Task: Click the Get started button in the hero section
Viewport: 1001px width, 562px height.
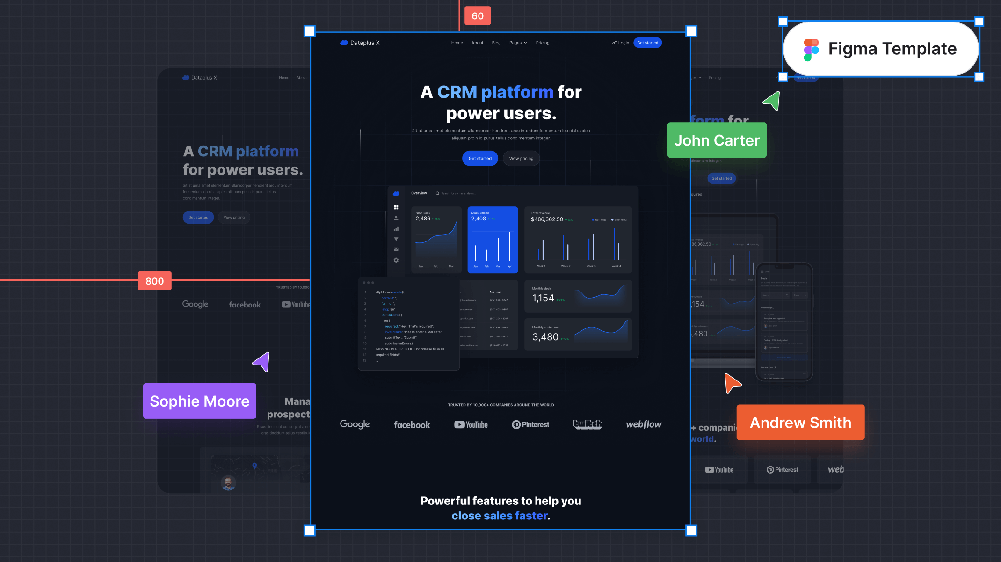Action: (480, 158)
